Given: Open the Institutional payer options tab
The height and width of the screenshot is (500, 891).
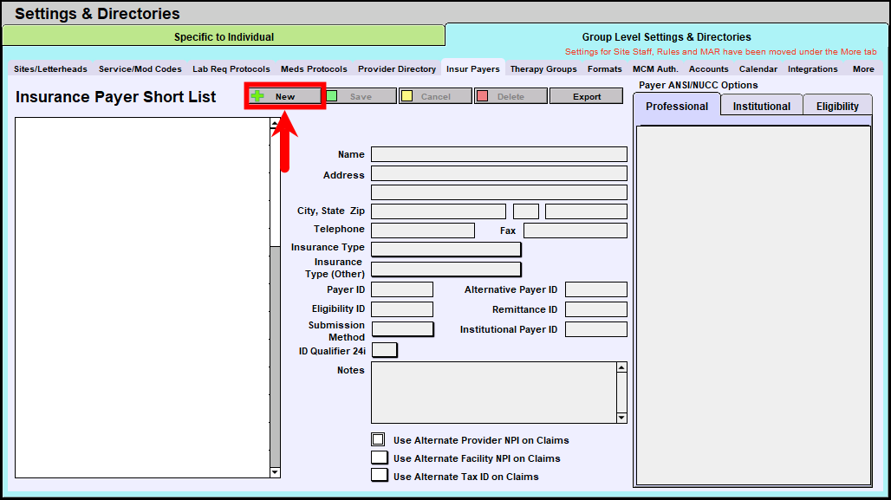Looking at the screenshot, I should (x=761, y=107).
